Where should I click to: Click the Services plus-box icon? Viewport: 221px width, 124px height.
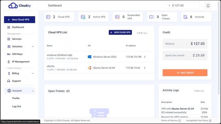9,39
